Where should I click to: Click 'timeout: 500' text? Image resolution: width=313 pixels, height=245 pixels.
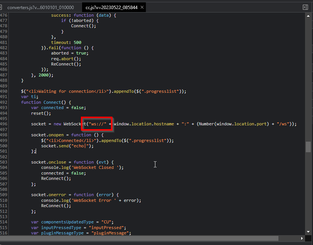tap(66, 42)
